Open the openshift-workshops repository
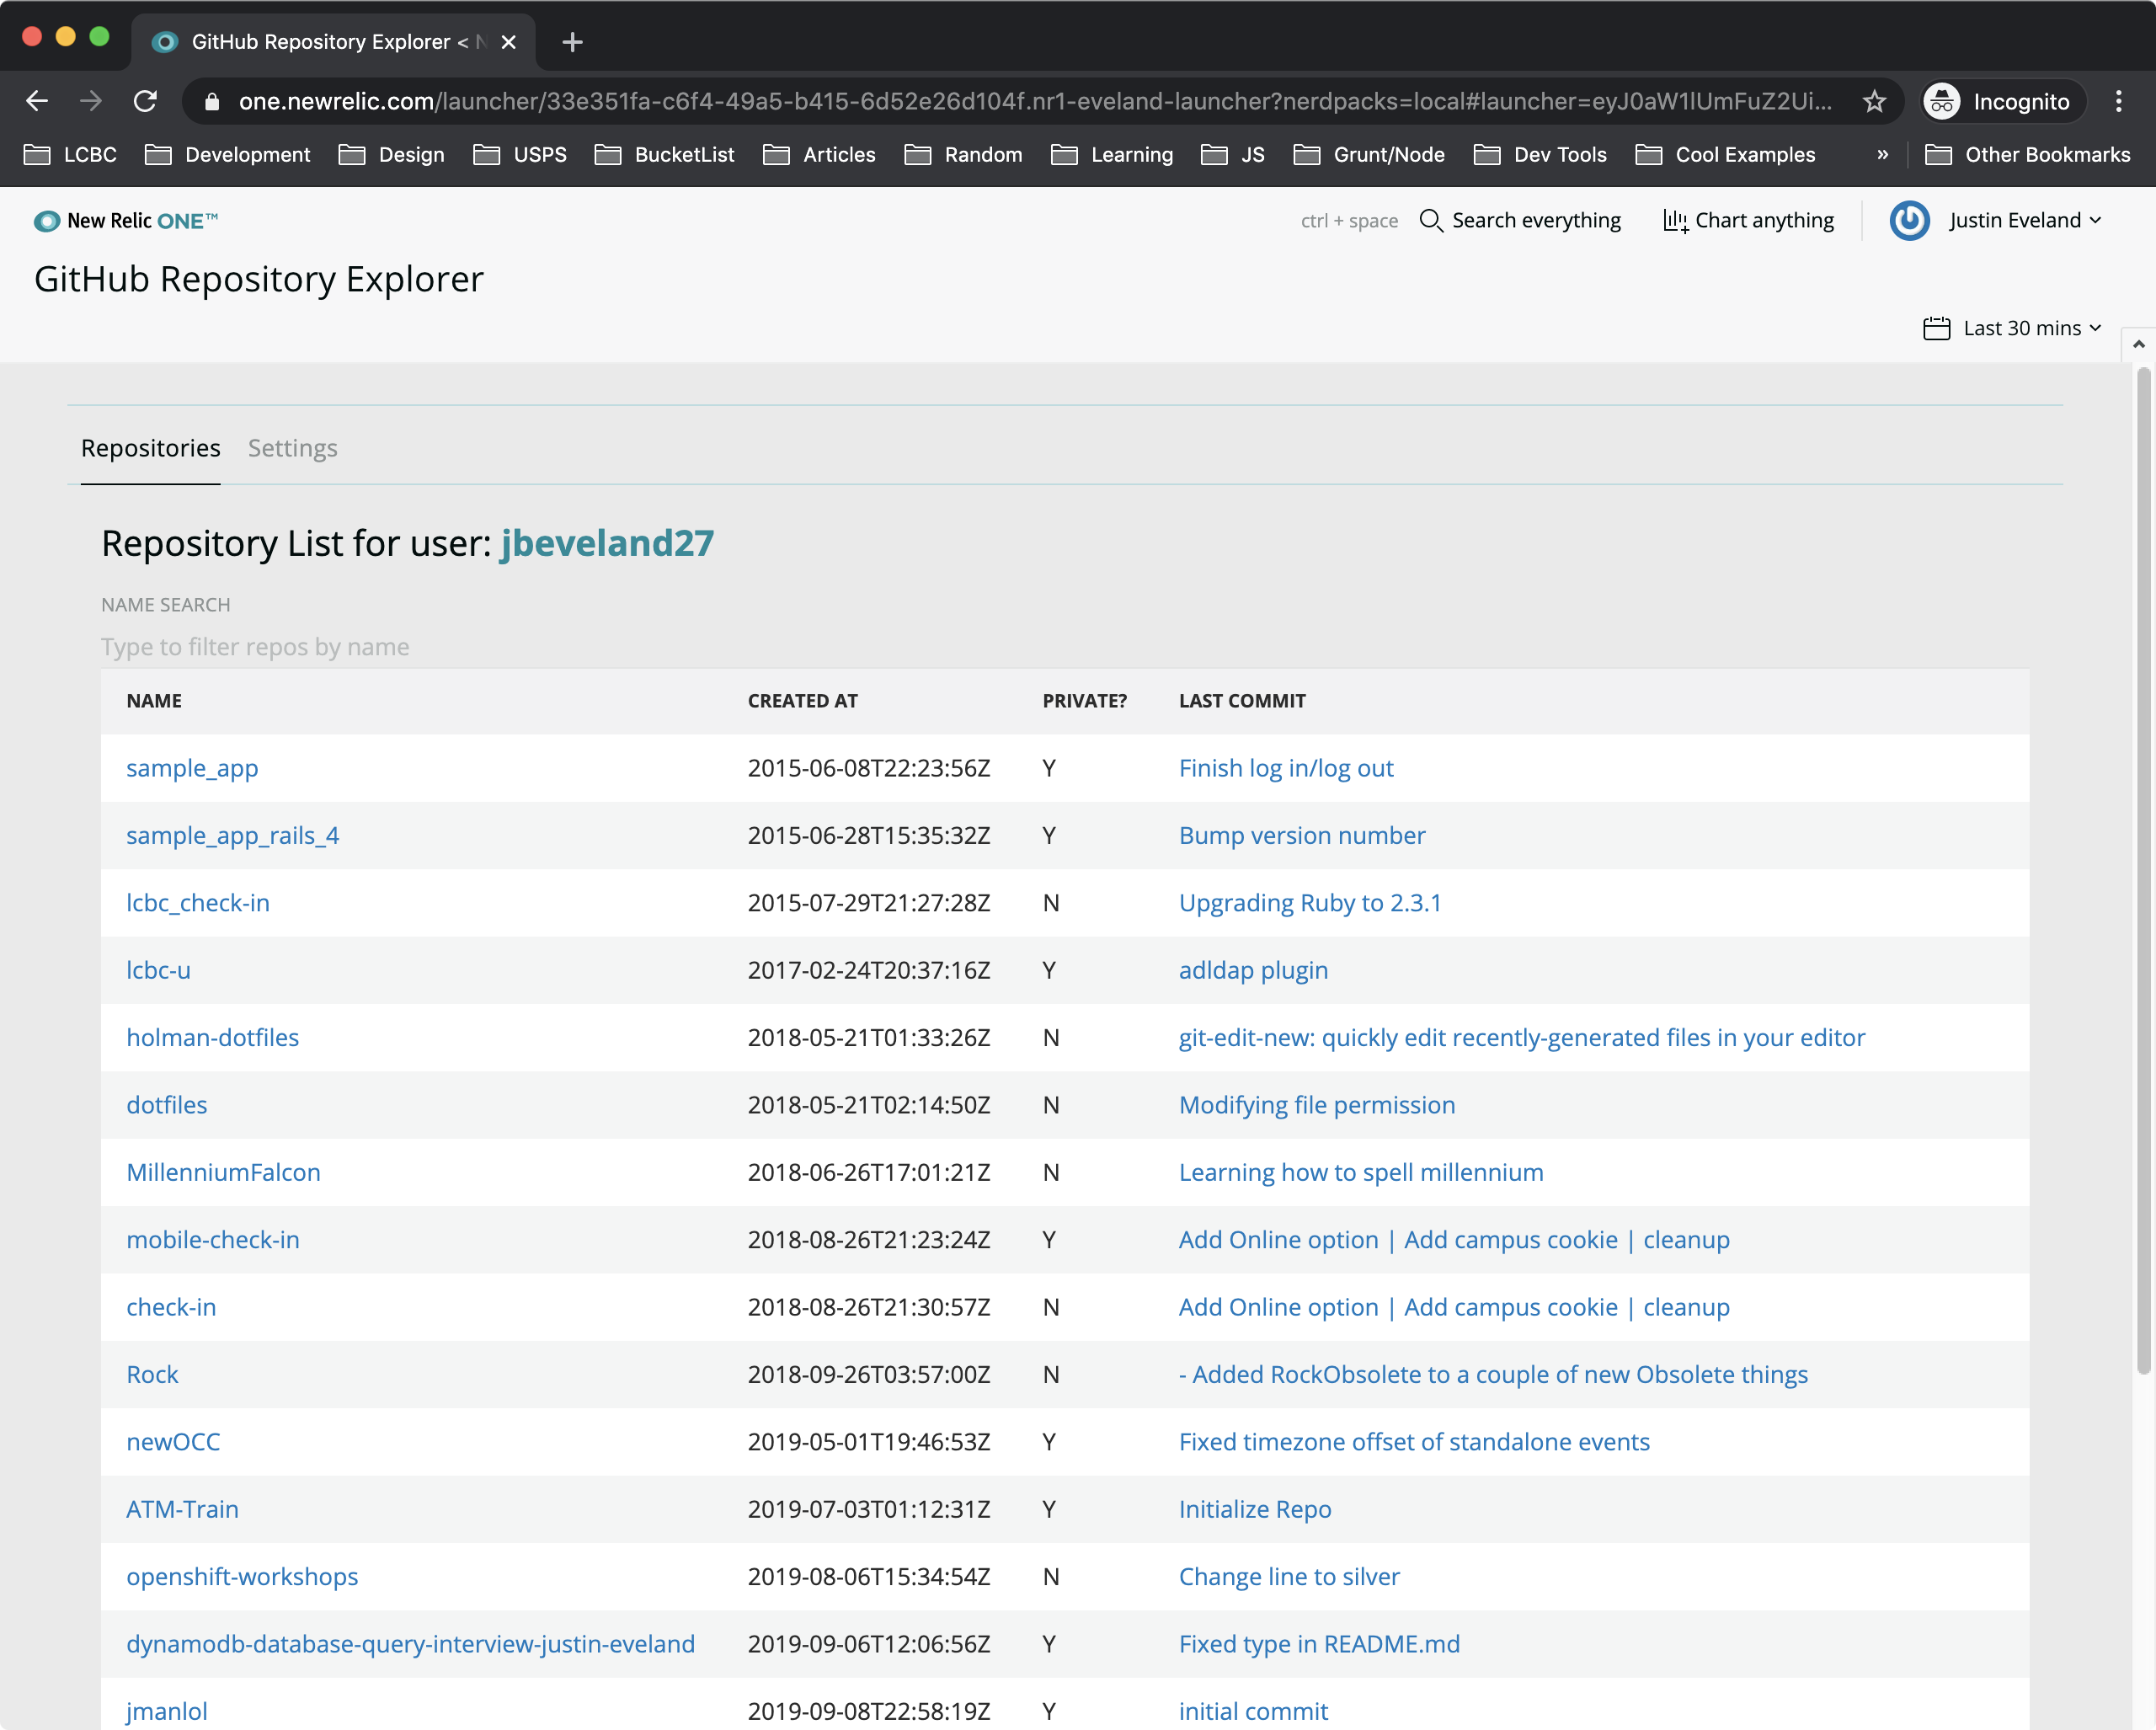This screenshot has width=2156, height=1730. 242,1576
